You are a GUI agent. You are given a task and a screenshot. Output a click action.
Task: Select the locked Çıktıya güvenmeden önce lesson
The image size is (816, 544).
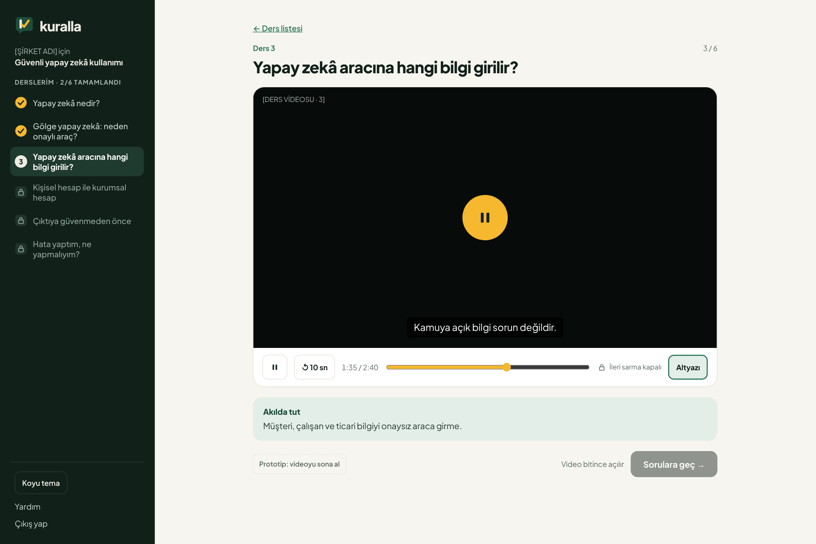[77, 221]
